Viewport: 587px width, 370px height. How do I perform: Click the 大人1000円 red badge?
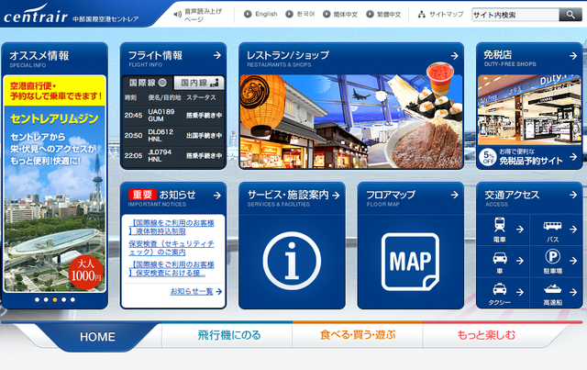click(85, 272)
